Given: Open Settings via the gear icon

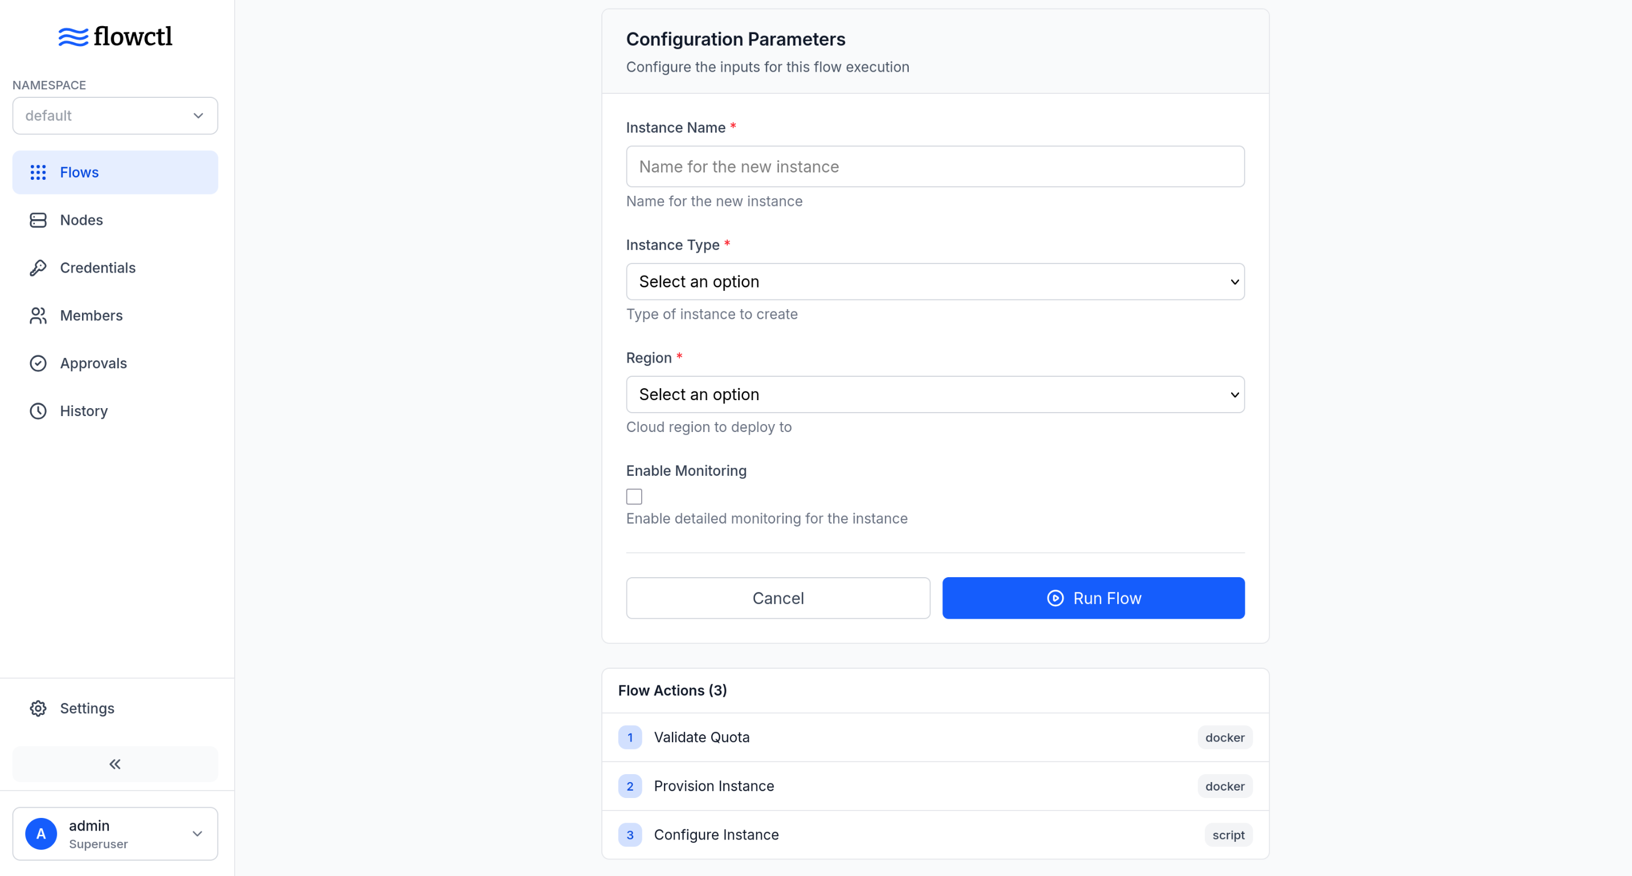Looking at the screenshot, I should 38,708.
